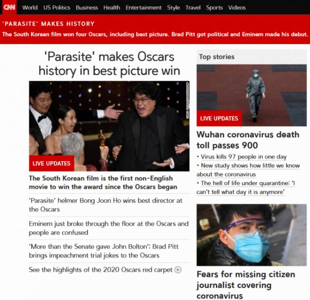Click LIVE UPDATES badge on coronavirus photo
The width and height of the screenshot is (310, 300).
tap(219, 118)
